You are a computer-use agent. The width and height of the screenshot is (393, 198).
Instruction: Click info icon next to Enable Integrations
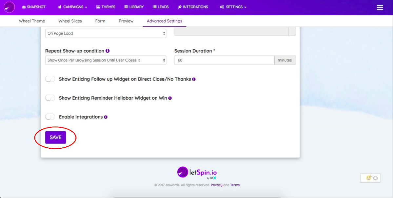click(106, 117)
